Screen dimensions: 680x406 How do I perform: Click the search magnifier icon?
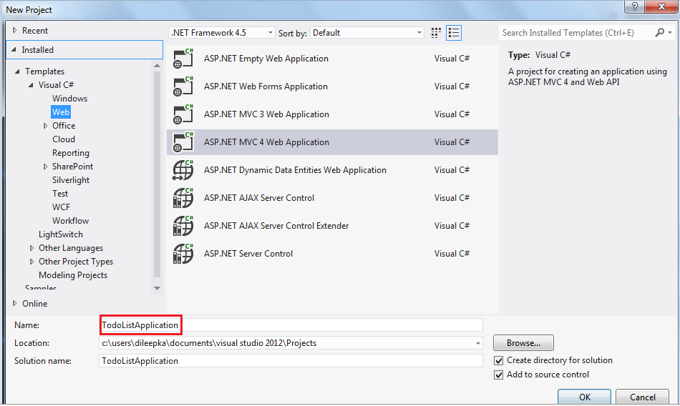click(660, 32)
